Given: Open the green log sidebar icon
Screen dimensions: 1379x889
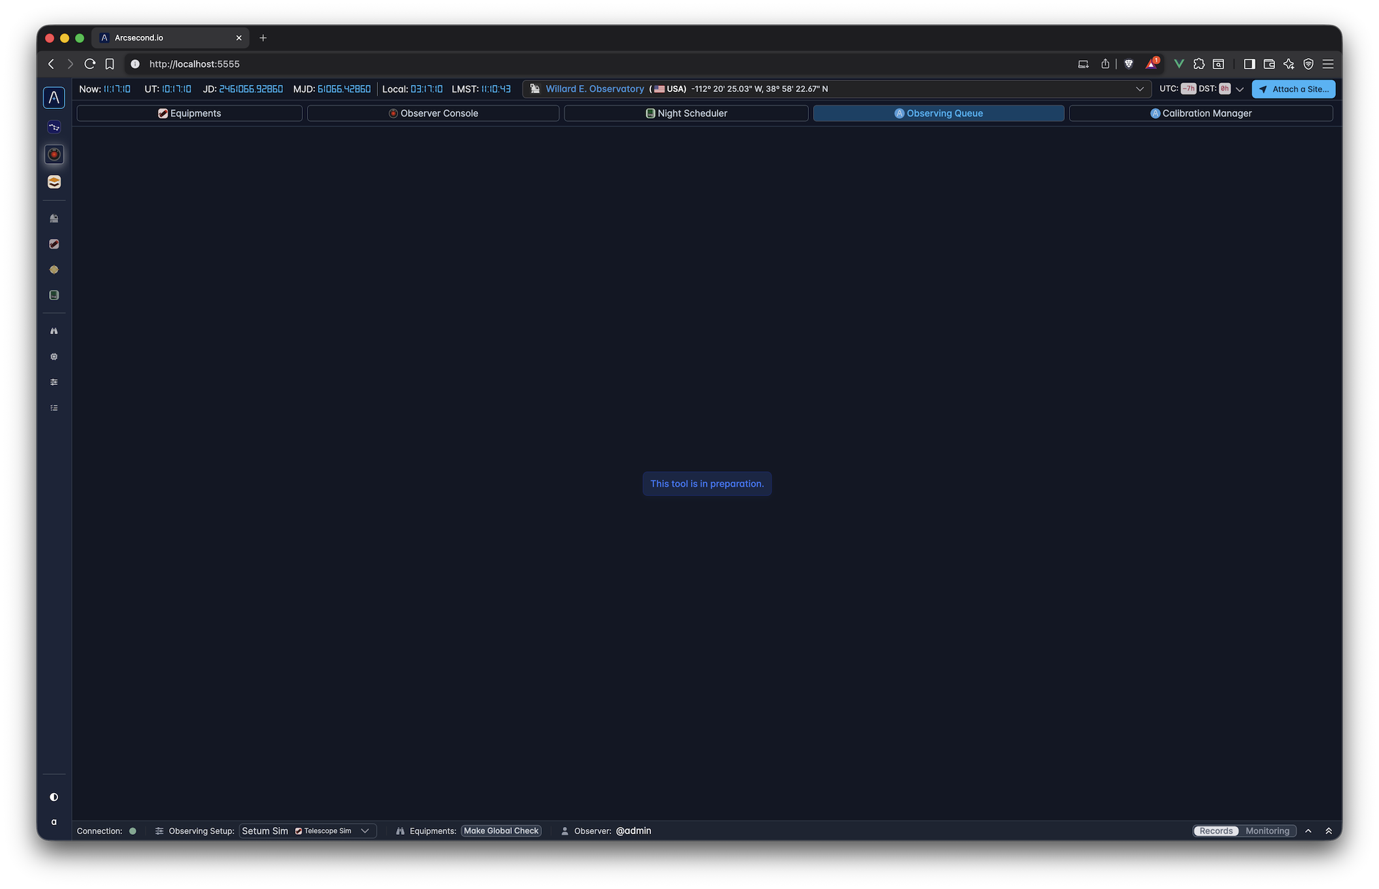Looking at the screenshot, I should click(x=54, y=295).
